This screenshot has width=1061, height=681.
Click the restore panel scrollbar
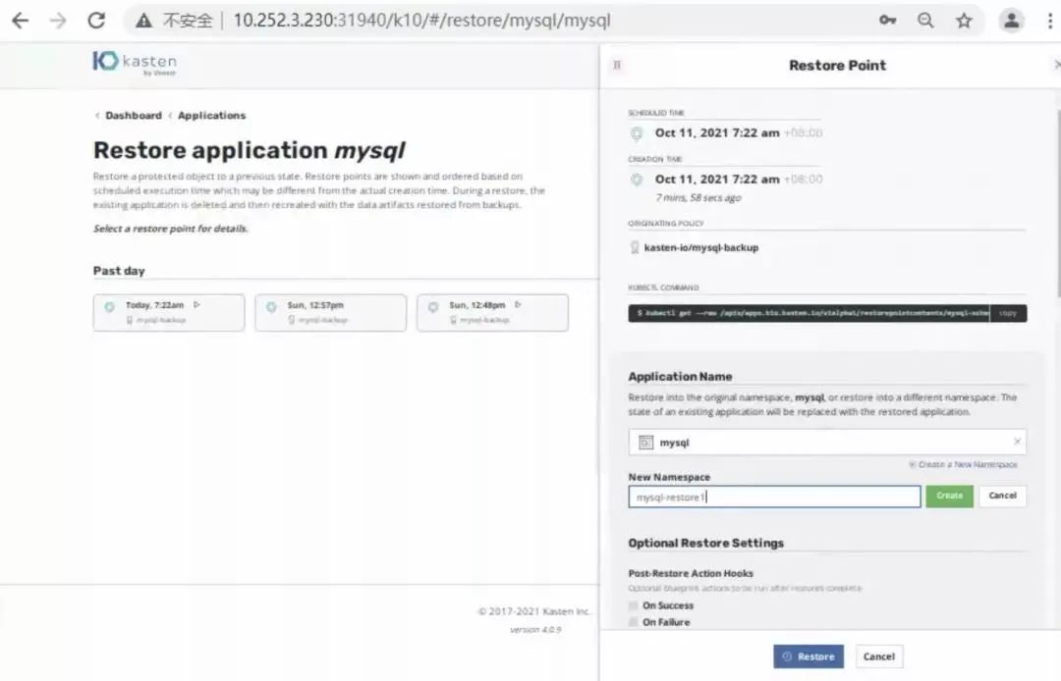point(1058,203)
